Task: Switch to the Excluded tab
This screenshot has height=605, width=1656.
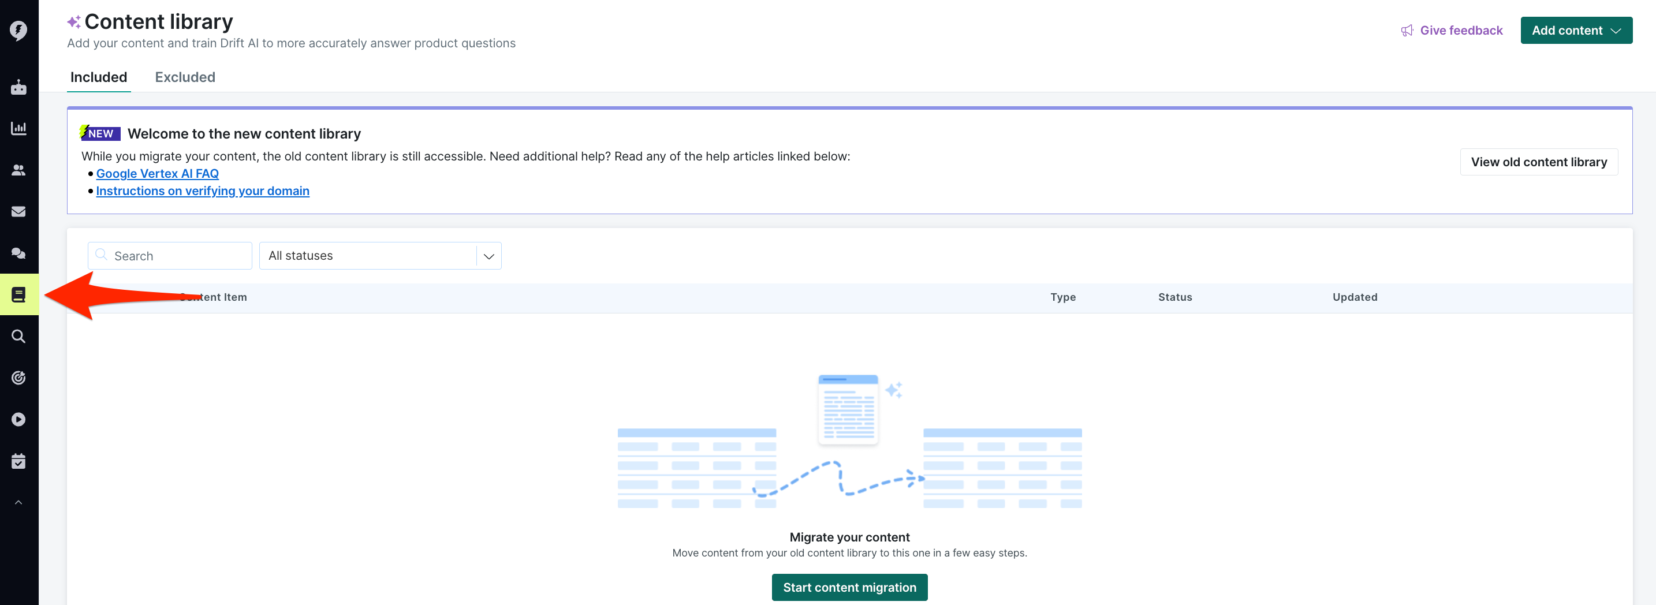Action: click(x=185, y=77)
